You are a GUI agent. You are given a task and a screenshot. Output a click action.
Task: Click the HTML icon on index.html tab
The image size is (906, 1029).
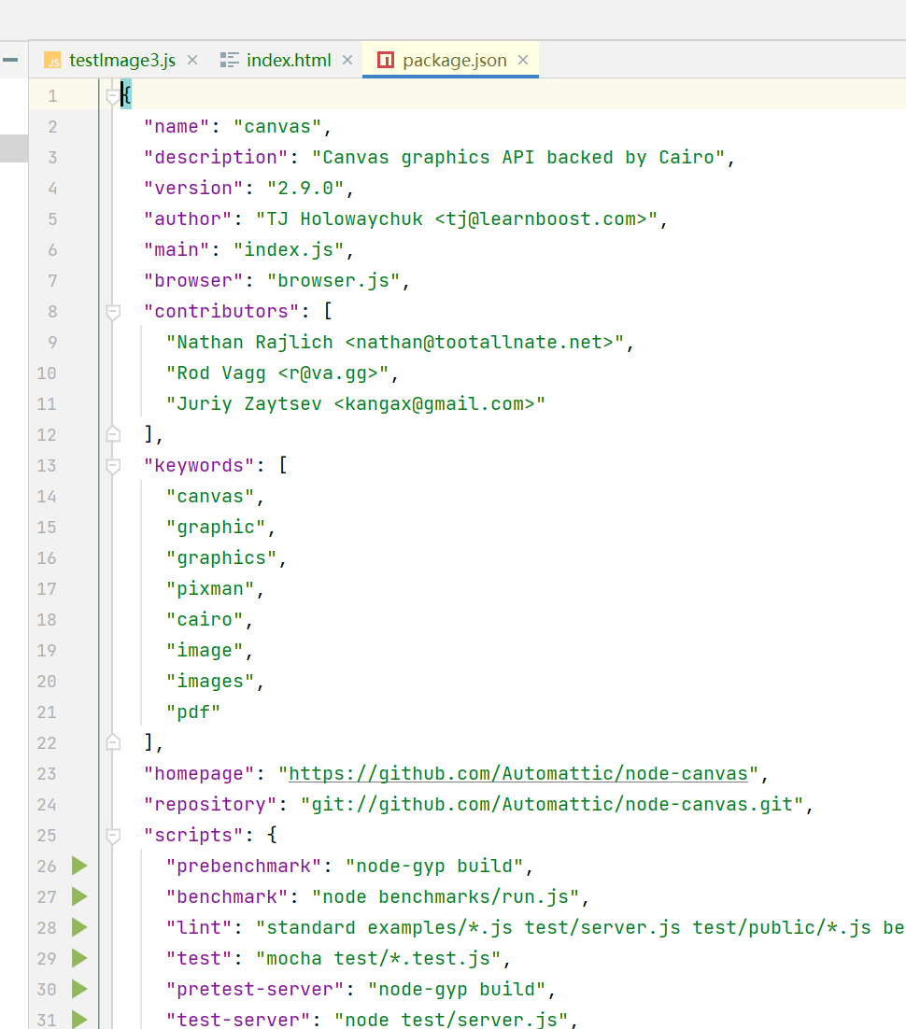click(x=231, y=60)
